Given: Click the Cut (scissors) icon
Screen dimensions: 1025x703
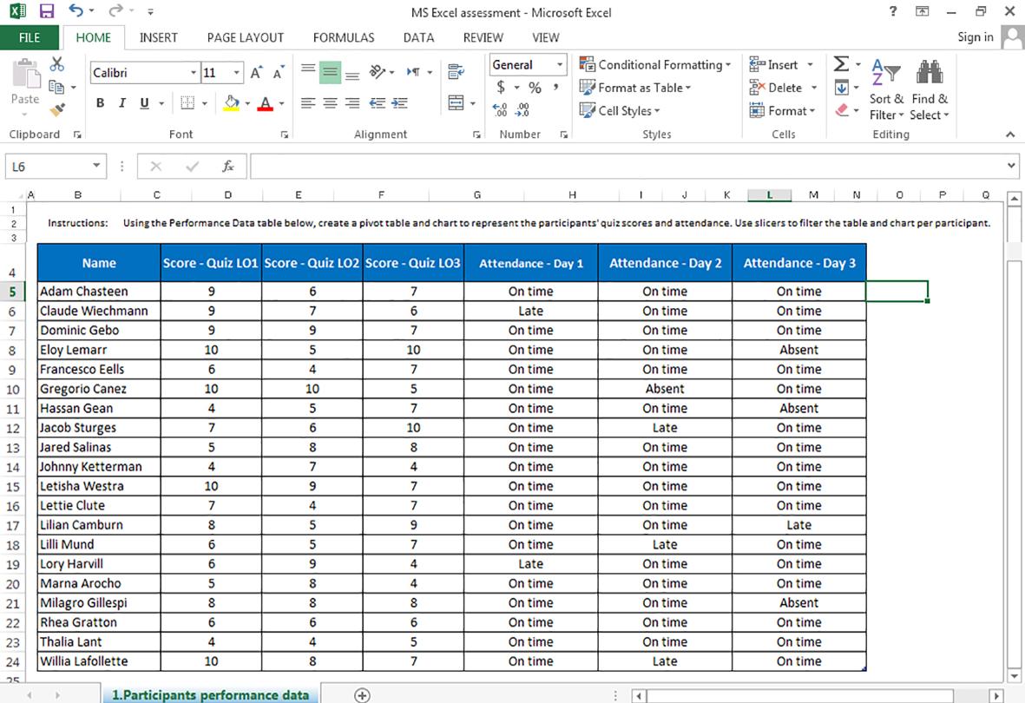Looking at the screenshot, I should click(55, 64).
